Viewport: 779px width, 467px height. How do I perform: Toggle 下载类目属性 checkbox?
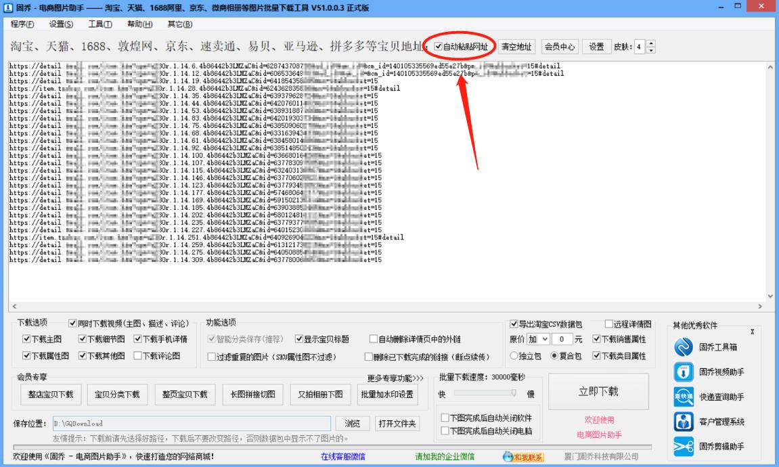597,356
